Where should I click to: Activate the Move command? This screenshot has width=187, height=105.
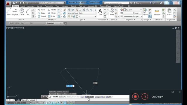[x=41, y=10]
